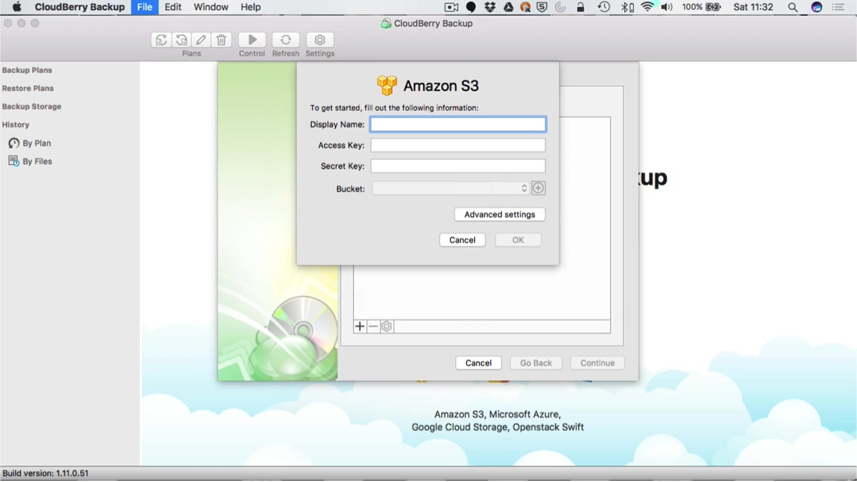The height and width of the screenshot is (482, 857).
Task: Click the Go Back wizard button
Action: click(536, 363)
